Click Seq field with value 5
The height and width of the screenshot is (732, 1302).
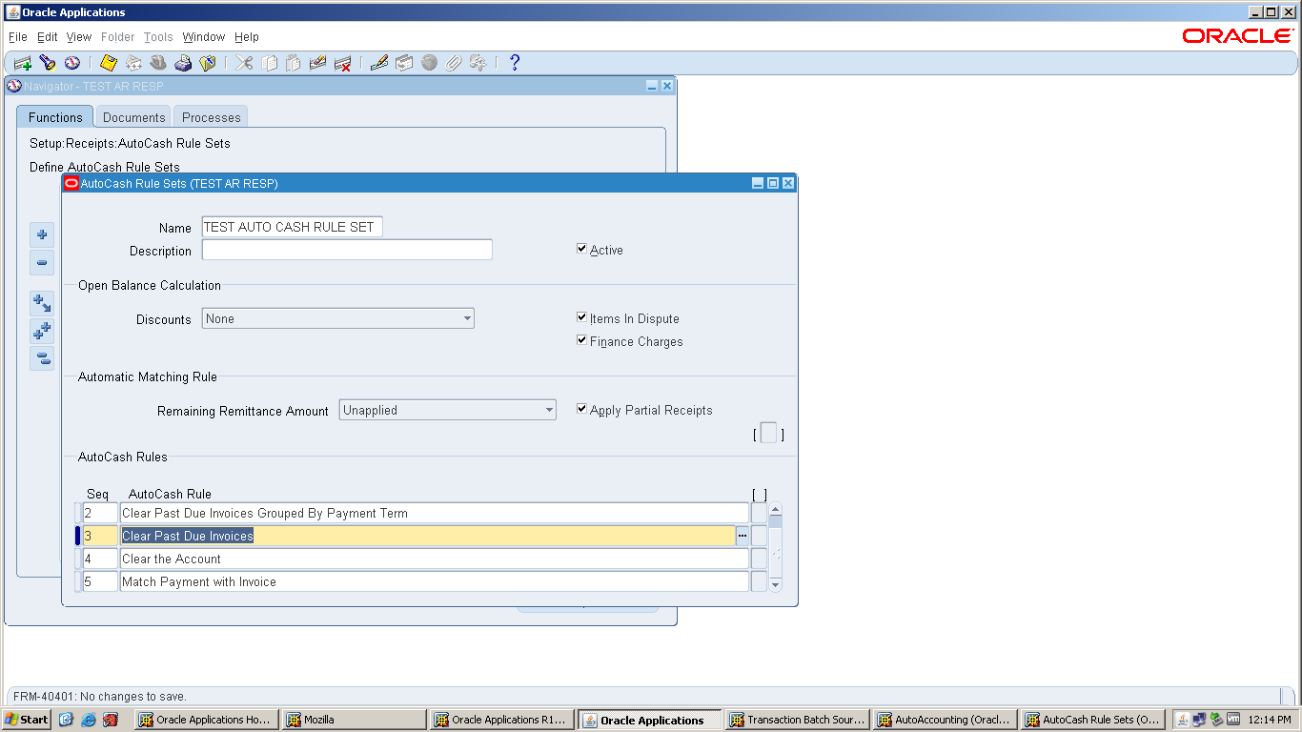tap(100, 581)
